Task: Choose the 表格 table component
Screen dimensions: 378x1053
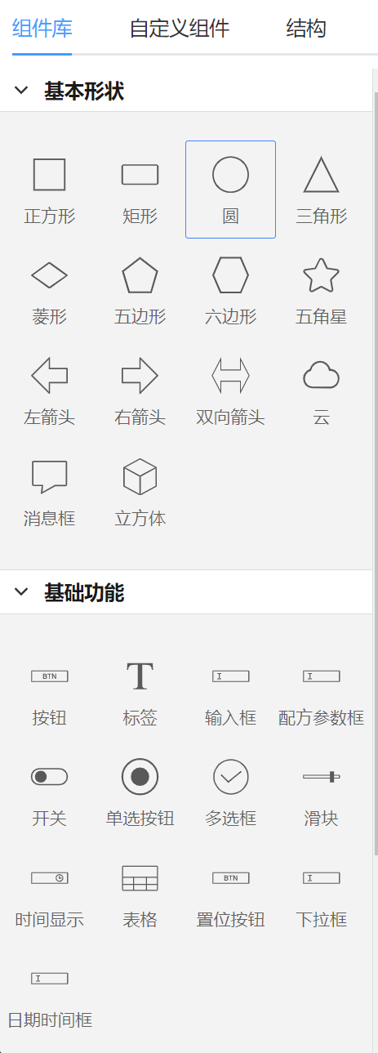Action: pos(140,894)
